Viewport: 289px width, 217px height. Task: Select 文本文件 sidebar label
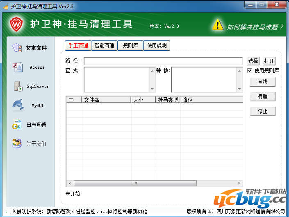(x=36, y=48)
